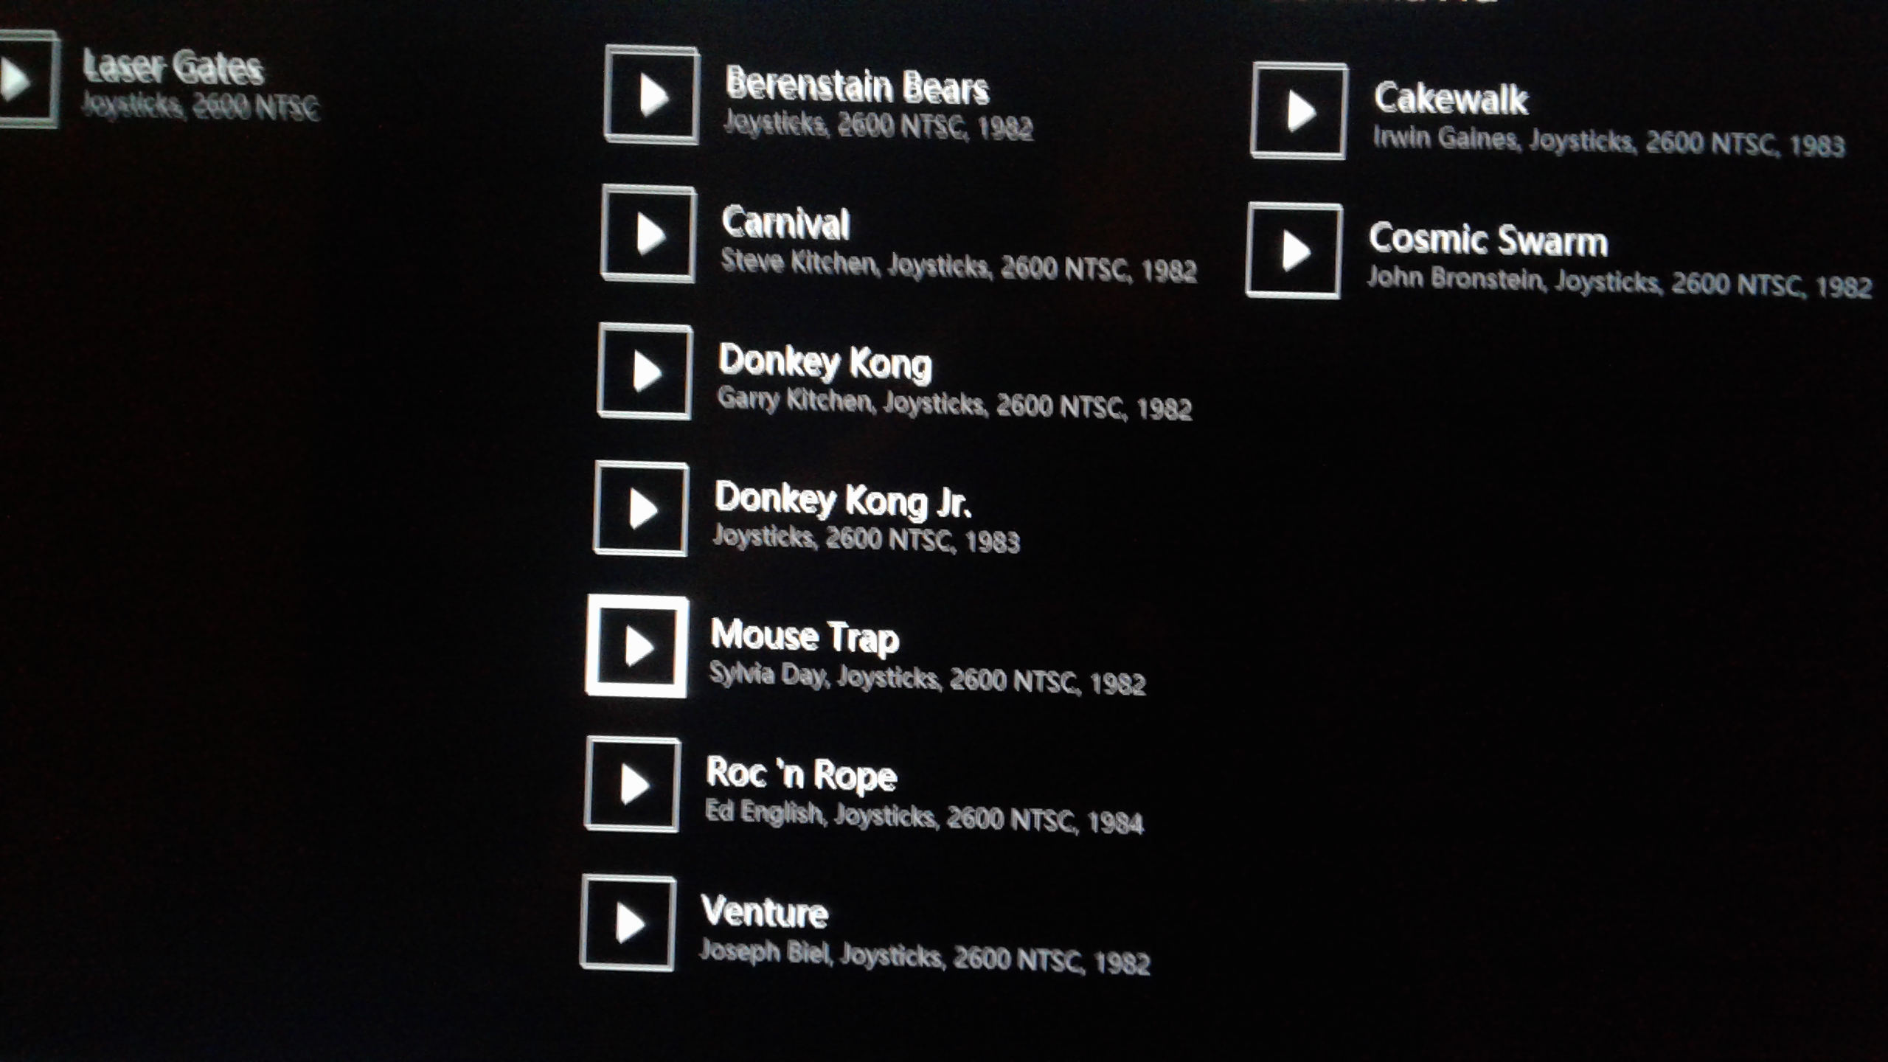Launch Cakewalk with its play icon
This screenshot has height=1062, width=1888.
(1299, 111)
